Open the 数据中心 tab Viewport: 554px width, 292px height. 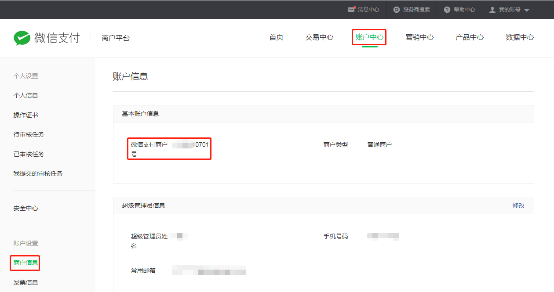[x=520, y=37]
